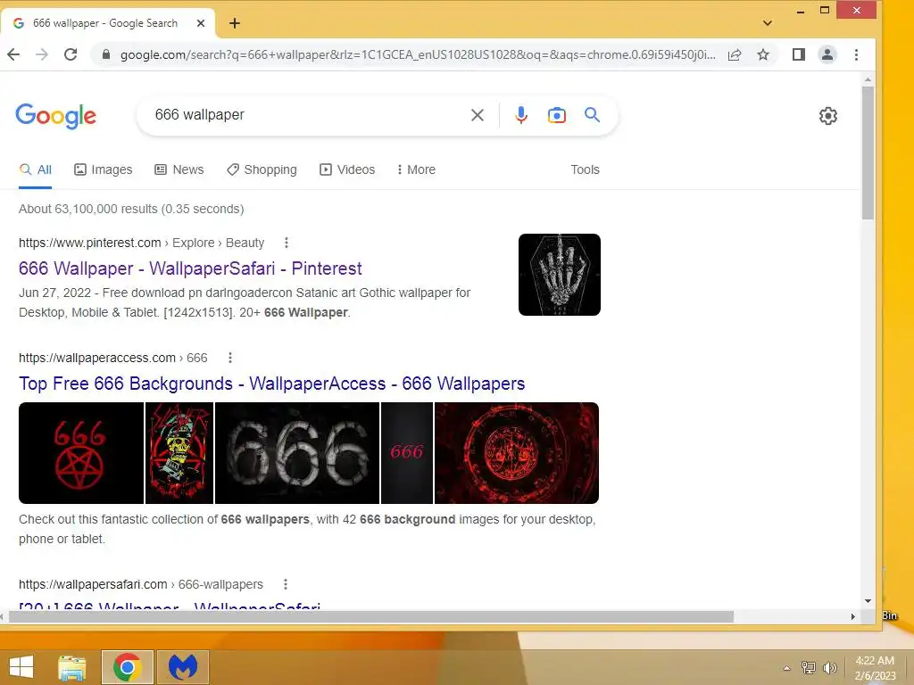Clear the search box text
This screenshot has width=914, height=685.
pos(478,115)
